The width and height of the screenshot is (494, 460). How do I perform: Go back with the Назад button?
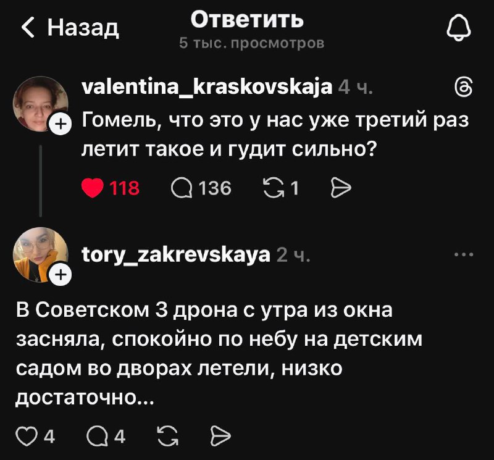pos(70,27)
